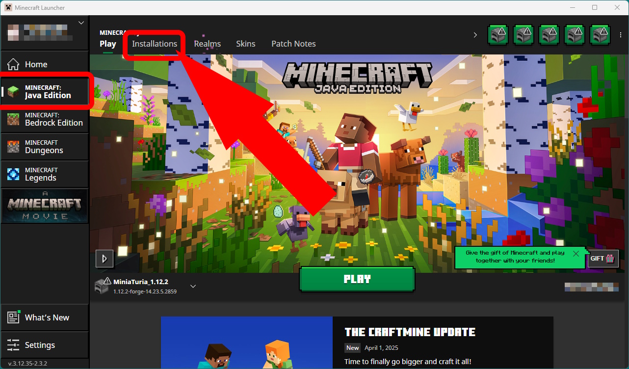Open The Craftmine Update article thumbnail

247,343
